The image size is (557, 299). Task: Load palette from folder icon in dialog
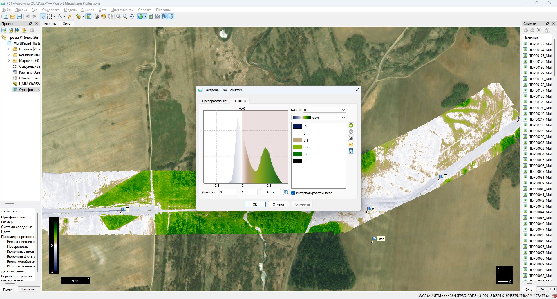[x=351, y=144]
